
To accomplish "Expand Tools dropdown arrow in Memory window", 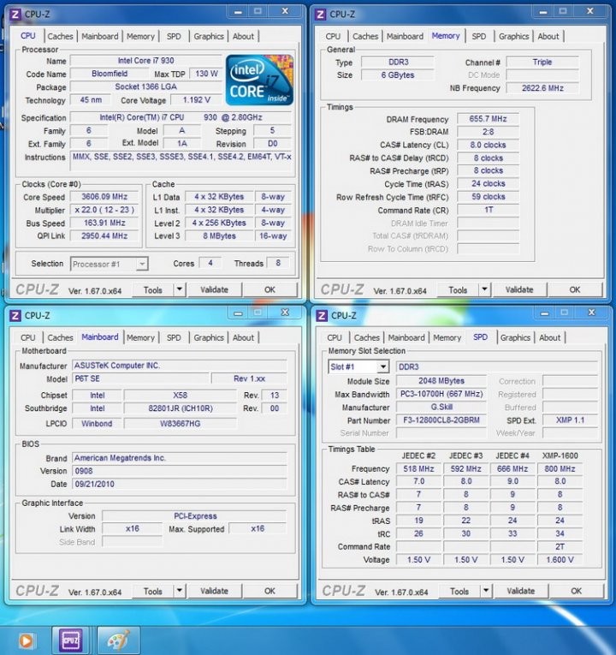I will coord(484,289).
